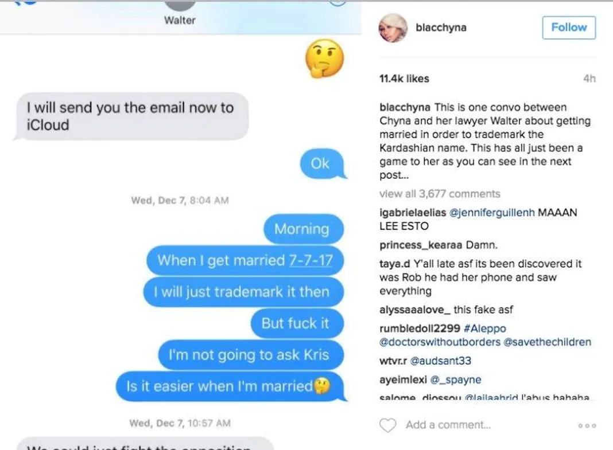The height and width of the screenshot is (450, 613).
Task: Open the three-dot more options menu
Action: pos(587,425)
